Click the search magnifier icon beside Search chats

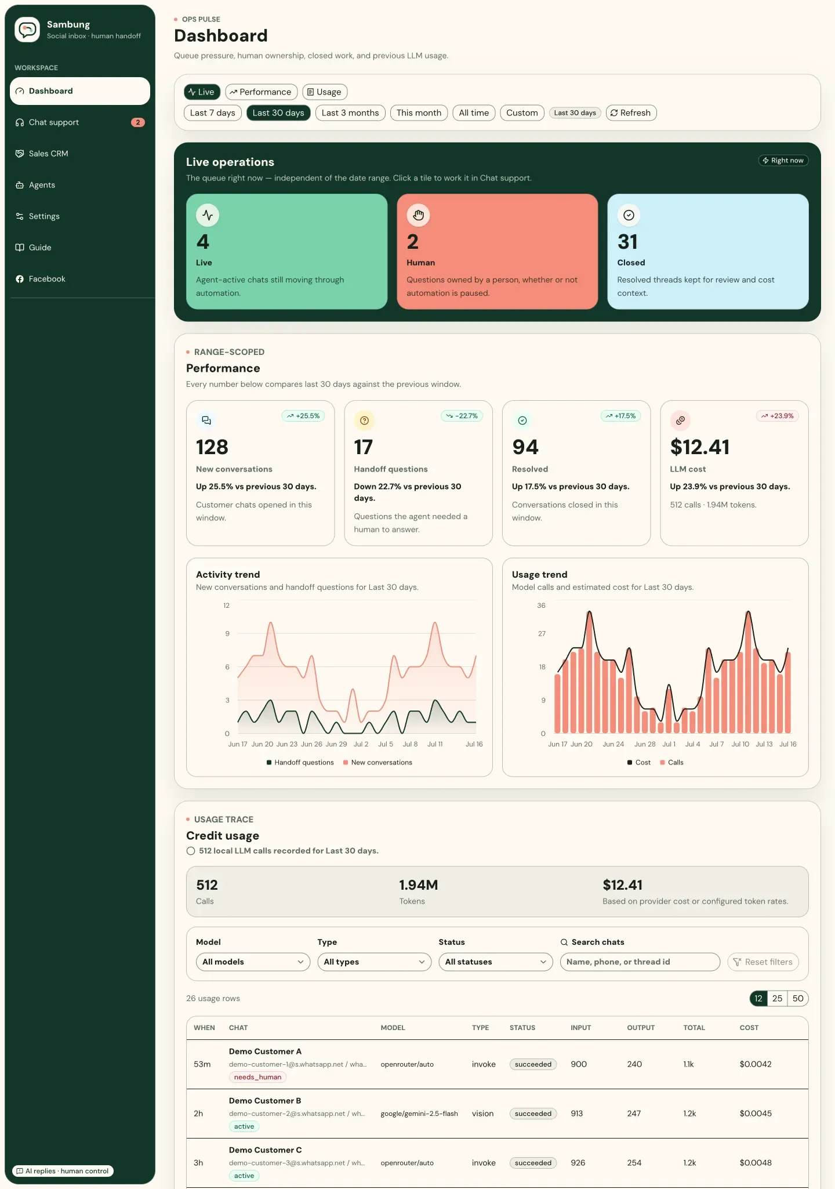564,942
